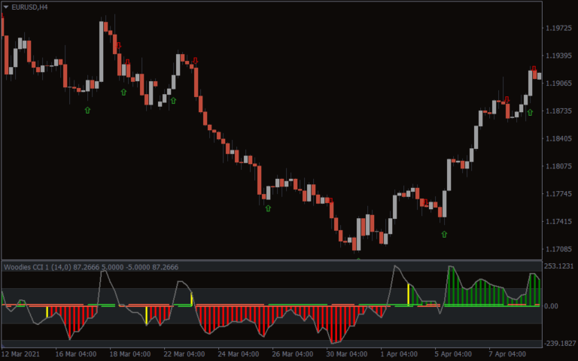Click the red down arrow at the 22 Mar peak
Screen dimensions: 578x361
[196, 60]
